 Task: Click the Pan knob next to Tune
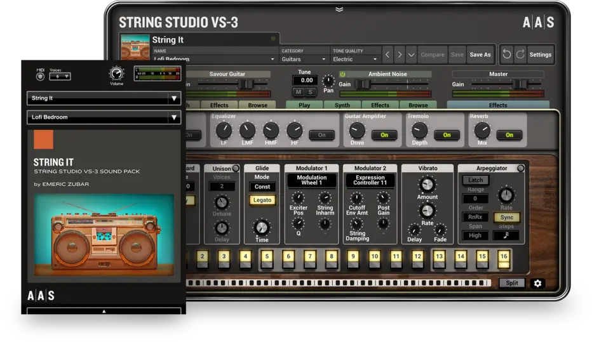click(x=328, y=81)
